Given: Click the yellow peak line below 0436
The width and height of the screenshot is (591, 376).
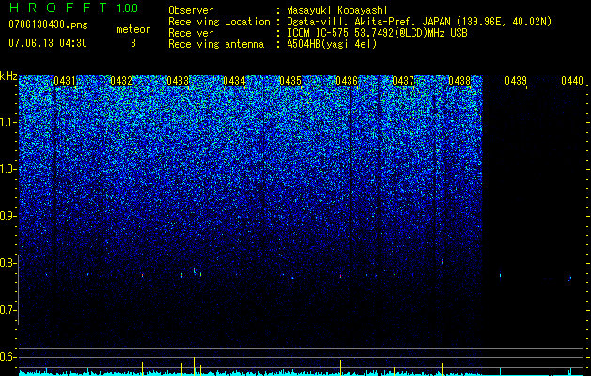Looking at the screenshot, I should 340,368.
